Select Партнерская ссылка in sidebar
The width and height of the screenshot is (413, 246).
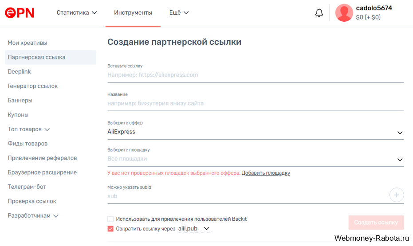[x=50, y=57]
